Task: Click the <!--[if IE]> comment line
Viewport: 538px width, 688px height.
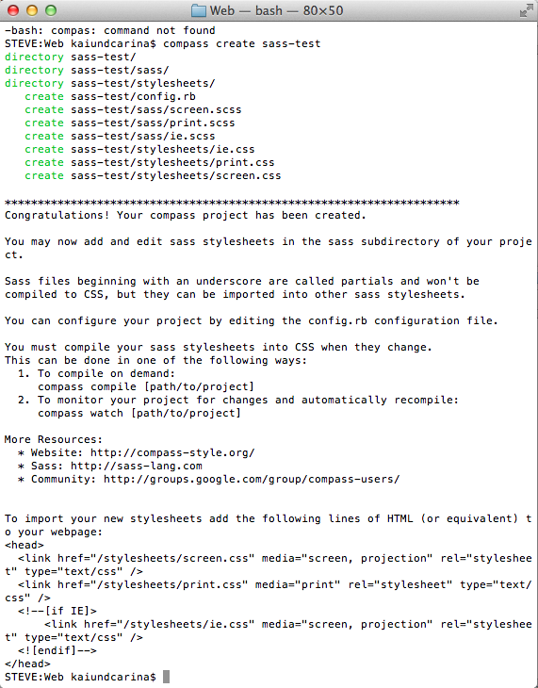Action: point(57,611)
